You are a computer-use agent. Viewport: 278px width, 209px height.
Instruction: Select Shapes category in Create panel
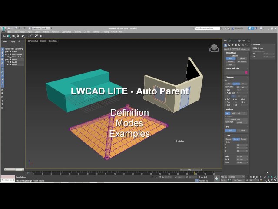click(x=229, y=45)
